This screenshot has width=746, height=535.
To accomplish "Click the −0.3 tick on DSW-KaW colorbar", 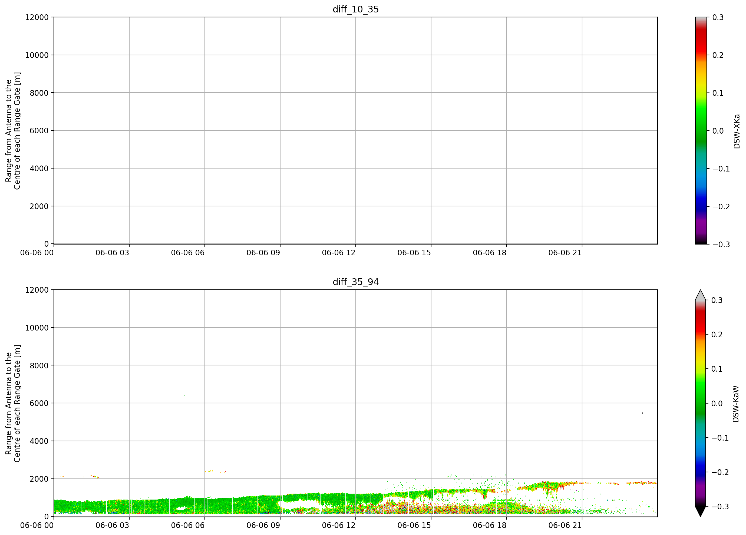I will click(x=720, y=506).
